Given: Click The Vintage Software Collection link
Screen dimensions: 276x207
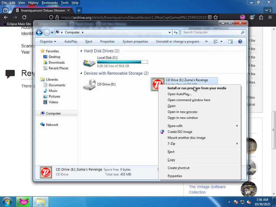Looking at the screenshot, I should click(x=207, y=189).
